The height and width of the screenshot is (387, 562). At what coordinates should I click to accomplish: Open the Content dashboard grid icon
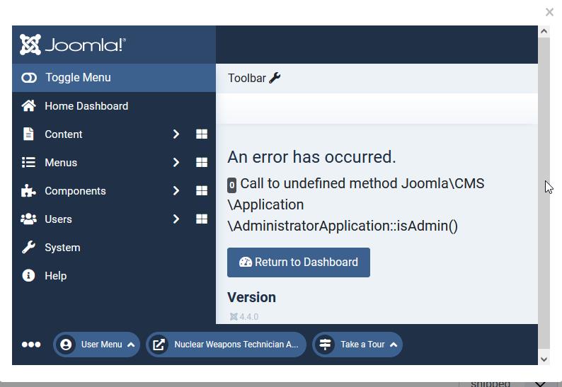pos(202,134)
